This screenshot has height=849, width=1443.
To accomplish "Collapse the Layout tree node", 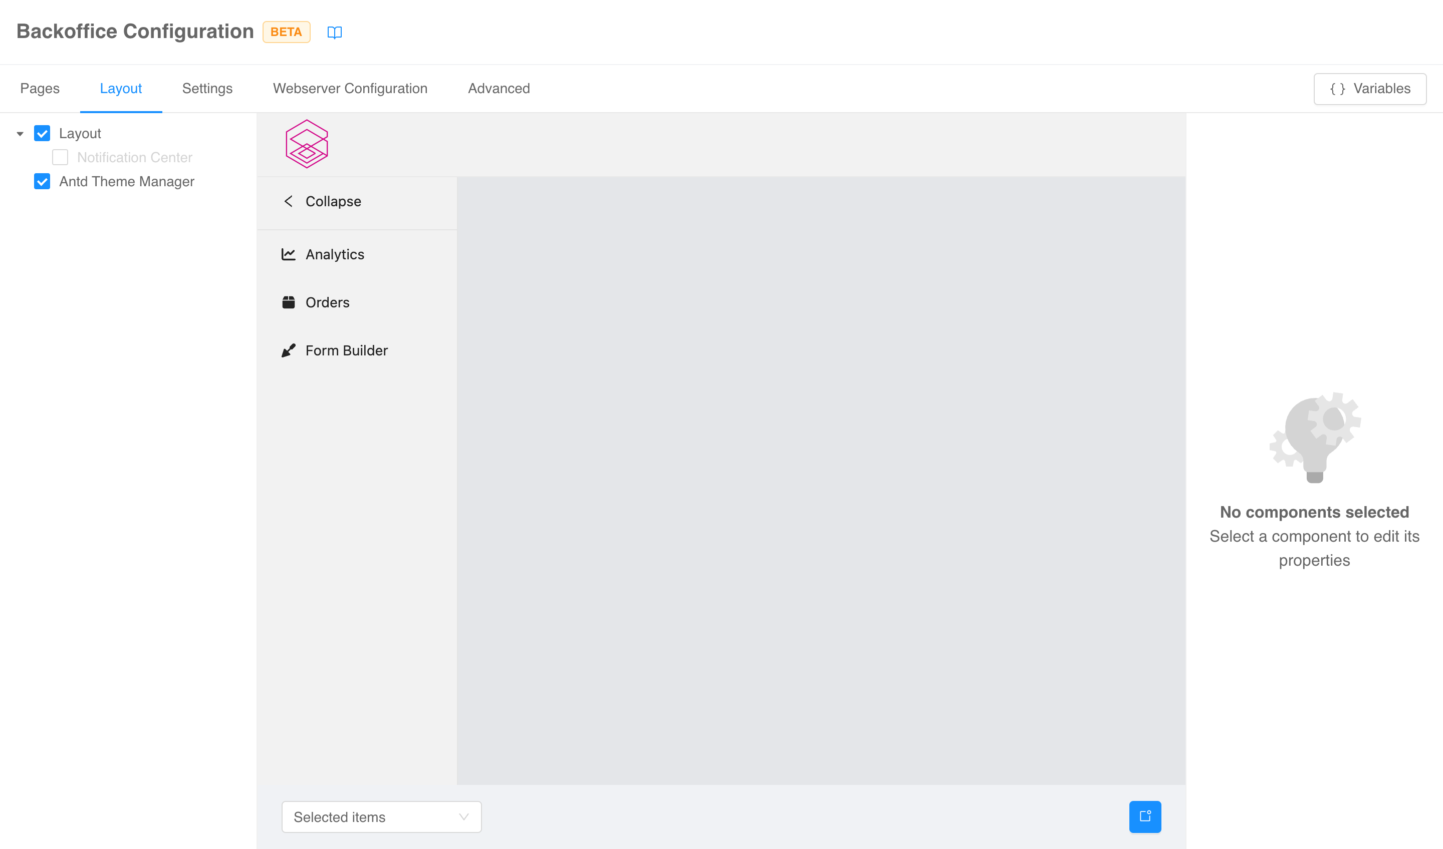I will [19, 133].
